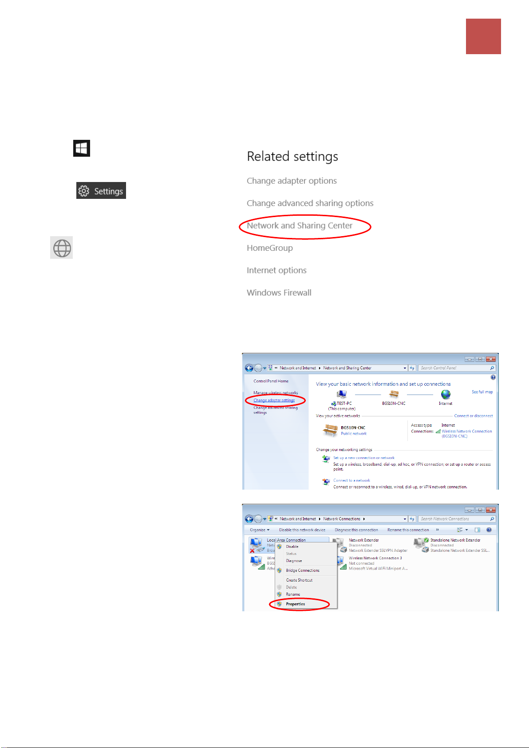Image resolution: width=529 pixels, height=748 pixels.
Task: Open Wireless Network Connection (BGS10N-CNC) link
Action: click(x=466, y=434)
